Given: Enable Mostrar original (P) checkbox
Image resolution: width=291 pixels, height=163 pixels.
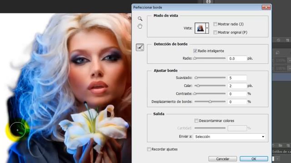Looking at the screenshot, I should coord(215,32).
